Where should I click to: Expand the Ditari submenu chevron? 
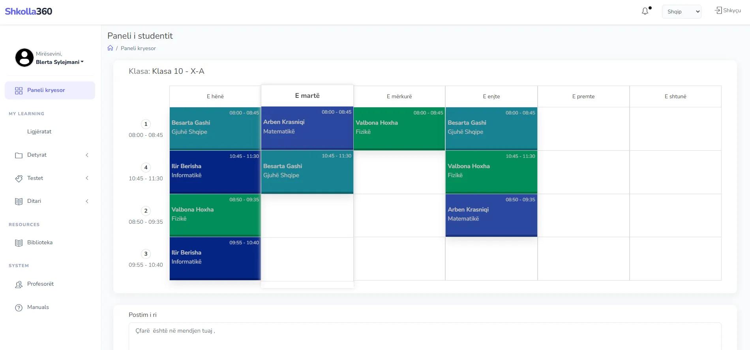[x=87, y=201]
